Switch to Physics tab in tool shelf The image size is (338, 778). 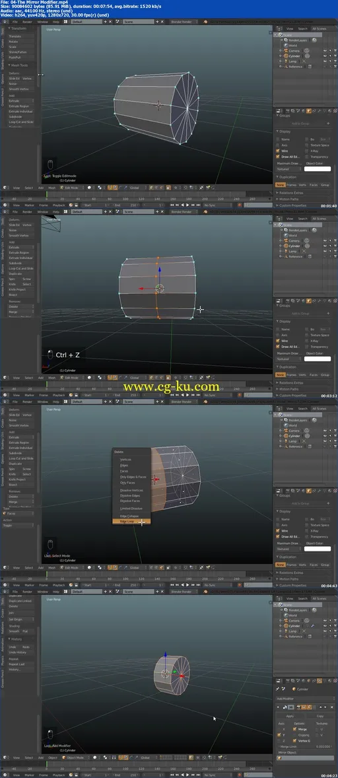tap(3, 660)
